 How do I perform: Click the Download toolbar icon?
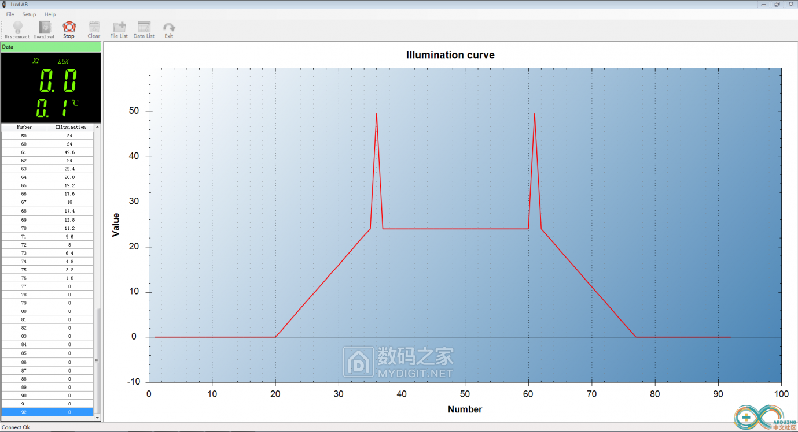click(44, 28)
